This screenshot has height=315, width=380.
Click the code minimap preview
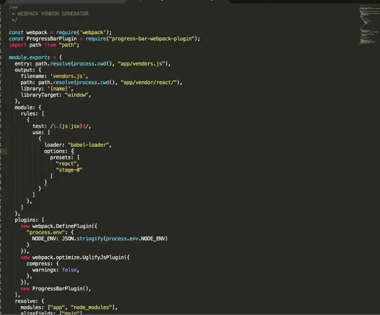(369, 25)
